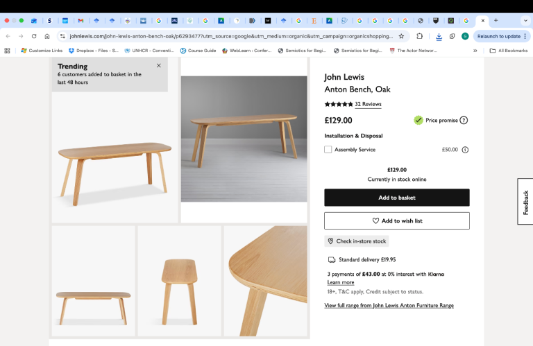Add the bench to wish list
This screenshot has width=533, height=346.
click(x=397, y=220)
